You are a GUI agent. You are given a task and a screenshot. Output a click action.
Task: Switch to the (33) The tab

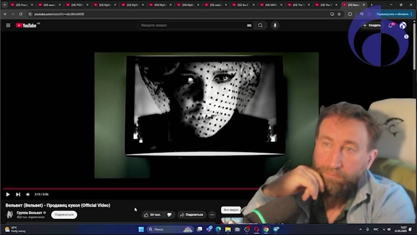pos(326,5)
